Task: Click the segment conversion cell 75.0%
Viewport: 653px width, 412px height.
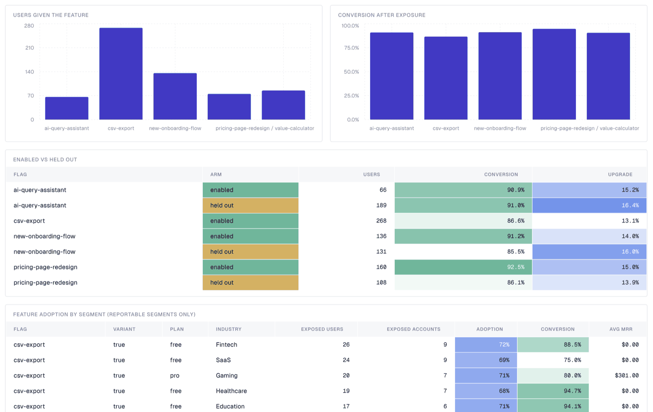Action: 553,360
